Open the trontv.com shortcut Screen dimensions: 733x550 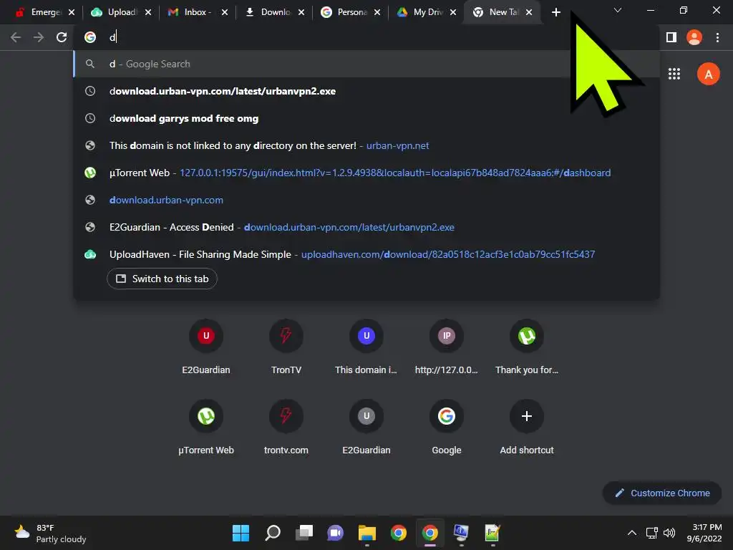coord(286,427)
